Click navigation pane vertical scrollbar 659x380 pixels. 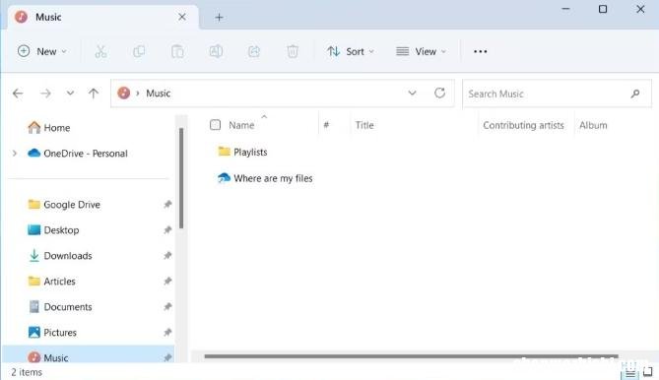(x=181, y=178)
